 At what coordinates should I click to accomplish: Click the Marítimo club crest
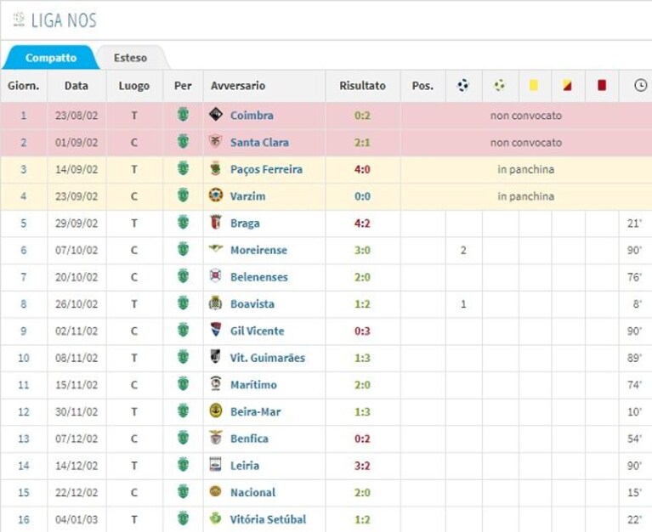[x=215, y=383]
